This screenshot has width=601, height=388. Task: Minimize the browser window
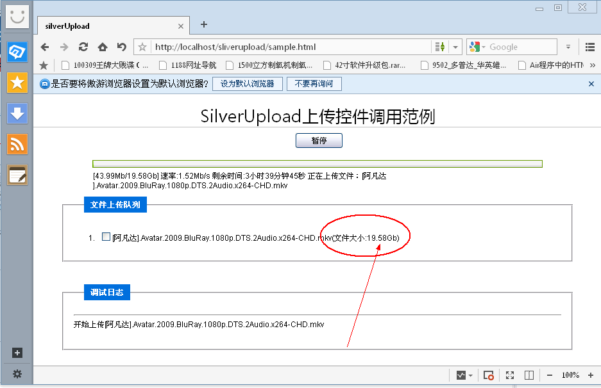pyautogui.click(x=539, y=8)
